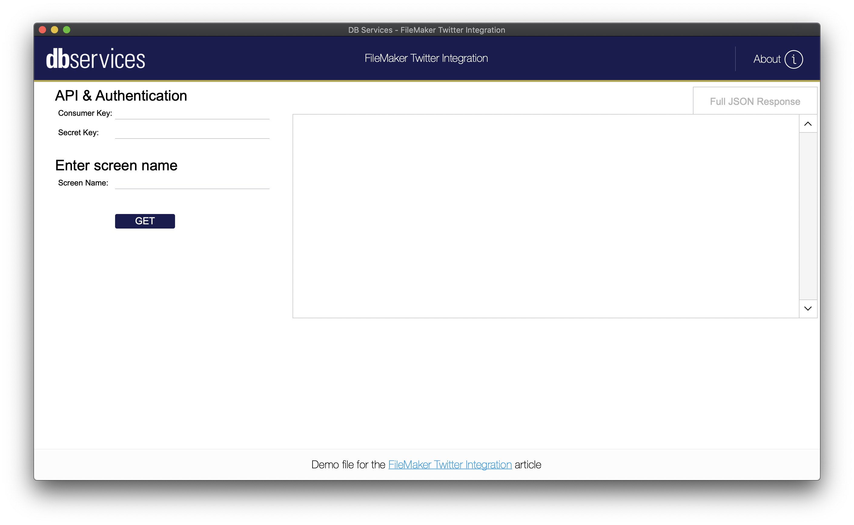Click the scroll down arrow in JSON panel

point(808,308)
